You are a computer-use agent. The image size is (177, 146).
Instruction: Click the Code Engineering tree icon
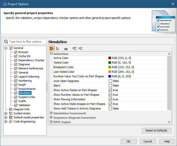(x=11, y=121)
